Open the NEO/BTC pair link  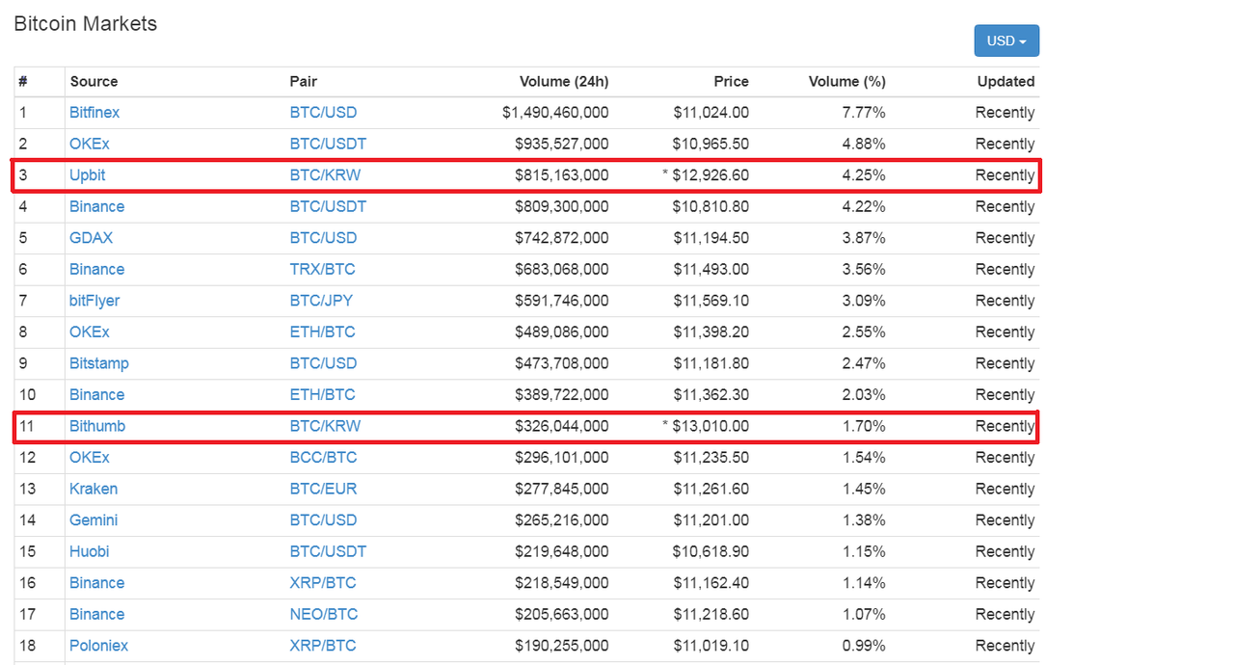(x=323, y=614)
